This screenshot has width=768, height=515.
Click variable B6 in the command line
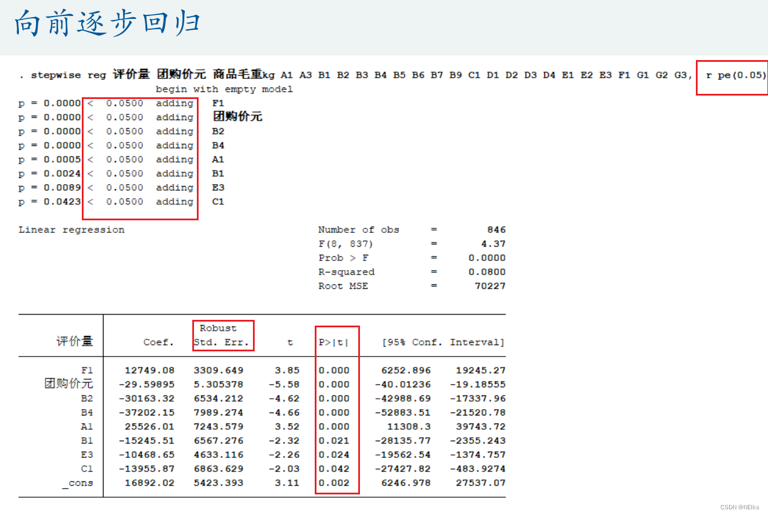click(418, 75)
